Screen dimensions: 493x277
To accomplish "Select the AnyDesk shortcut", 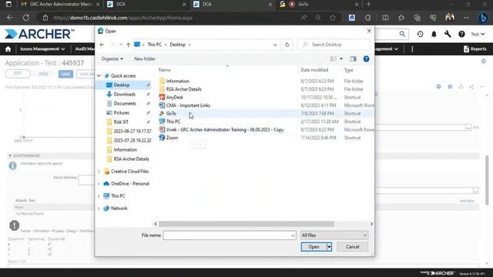I will [x=175, y=98].
